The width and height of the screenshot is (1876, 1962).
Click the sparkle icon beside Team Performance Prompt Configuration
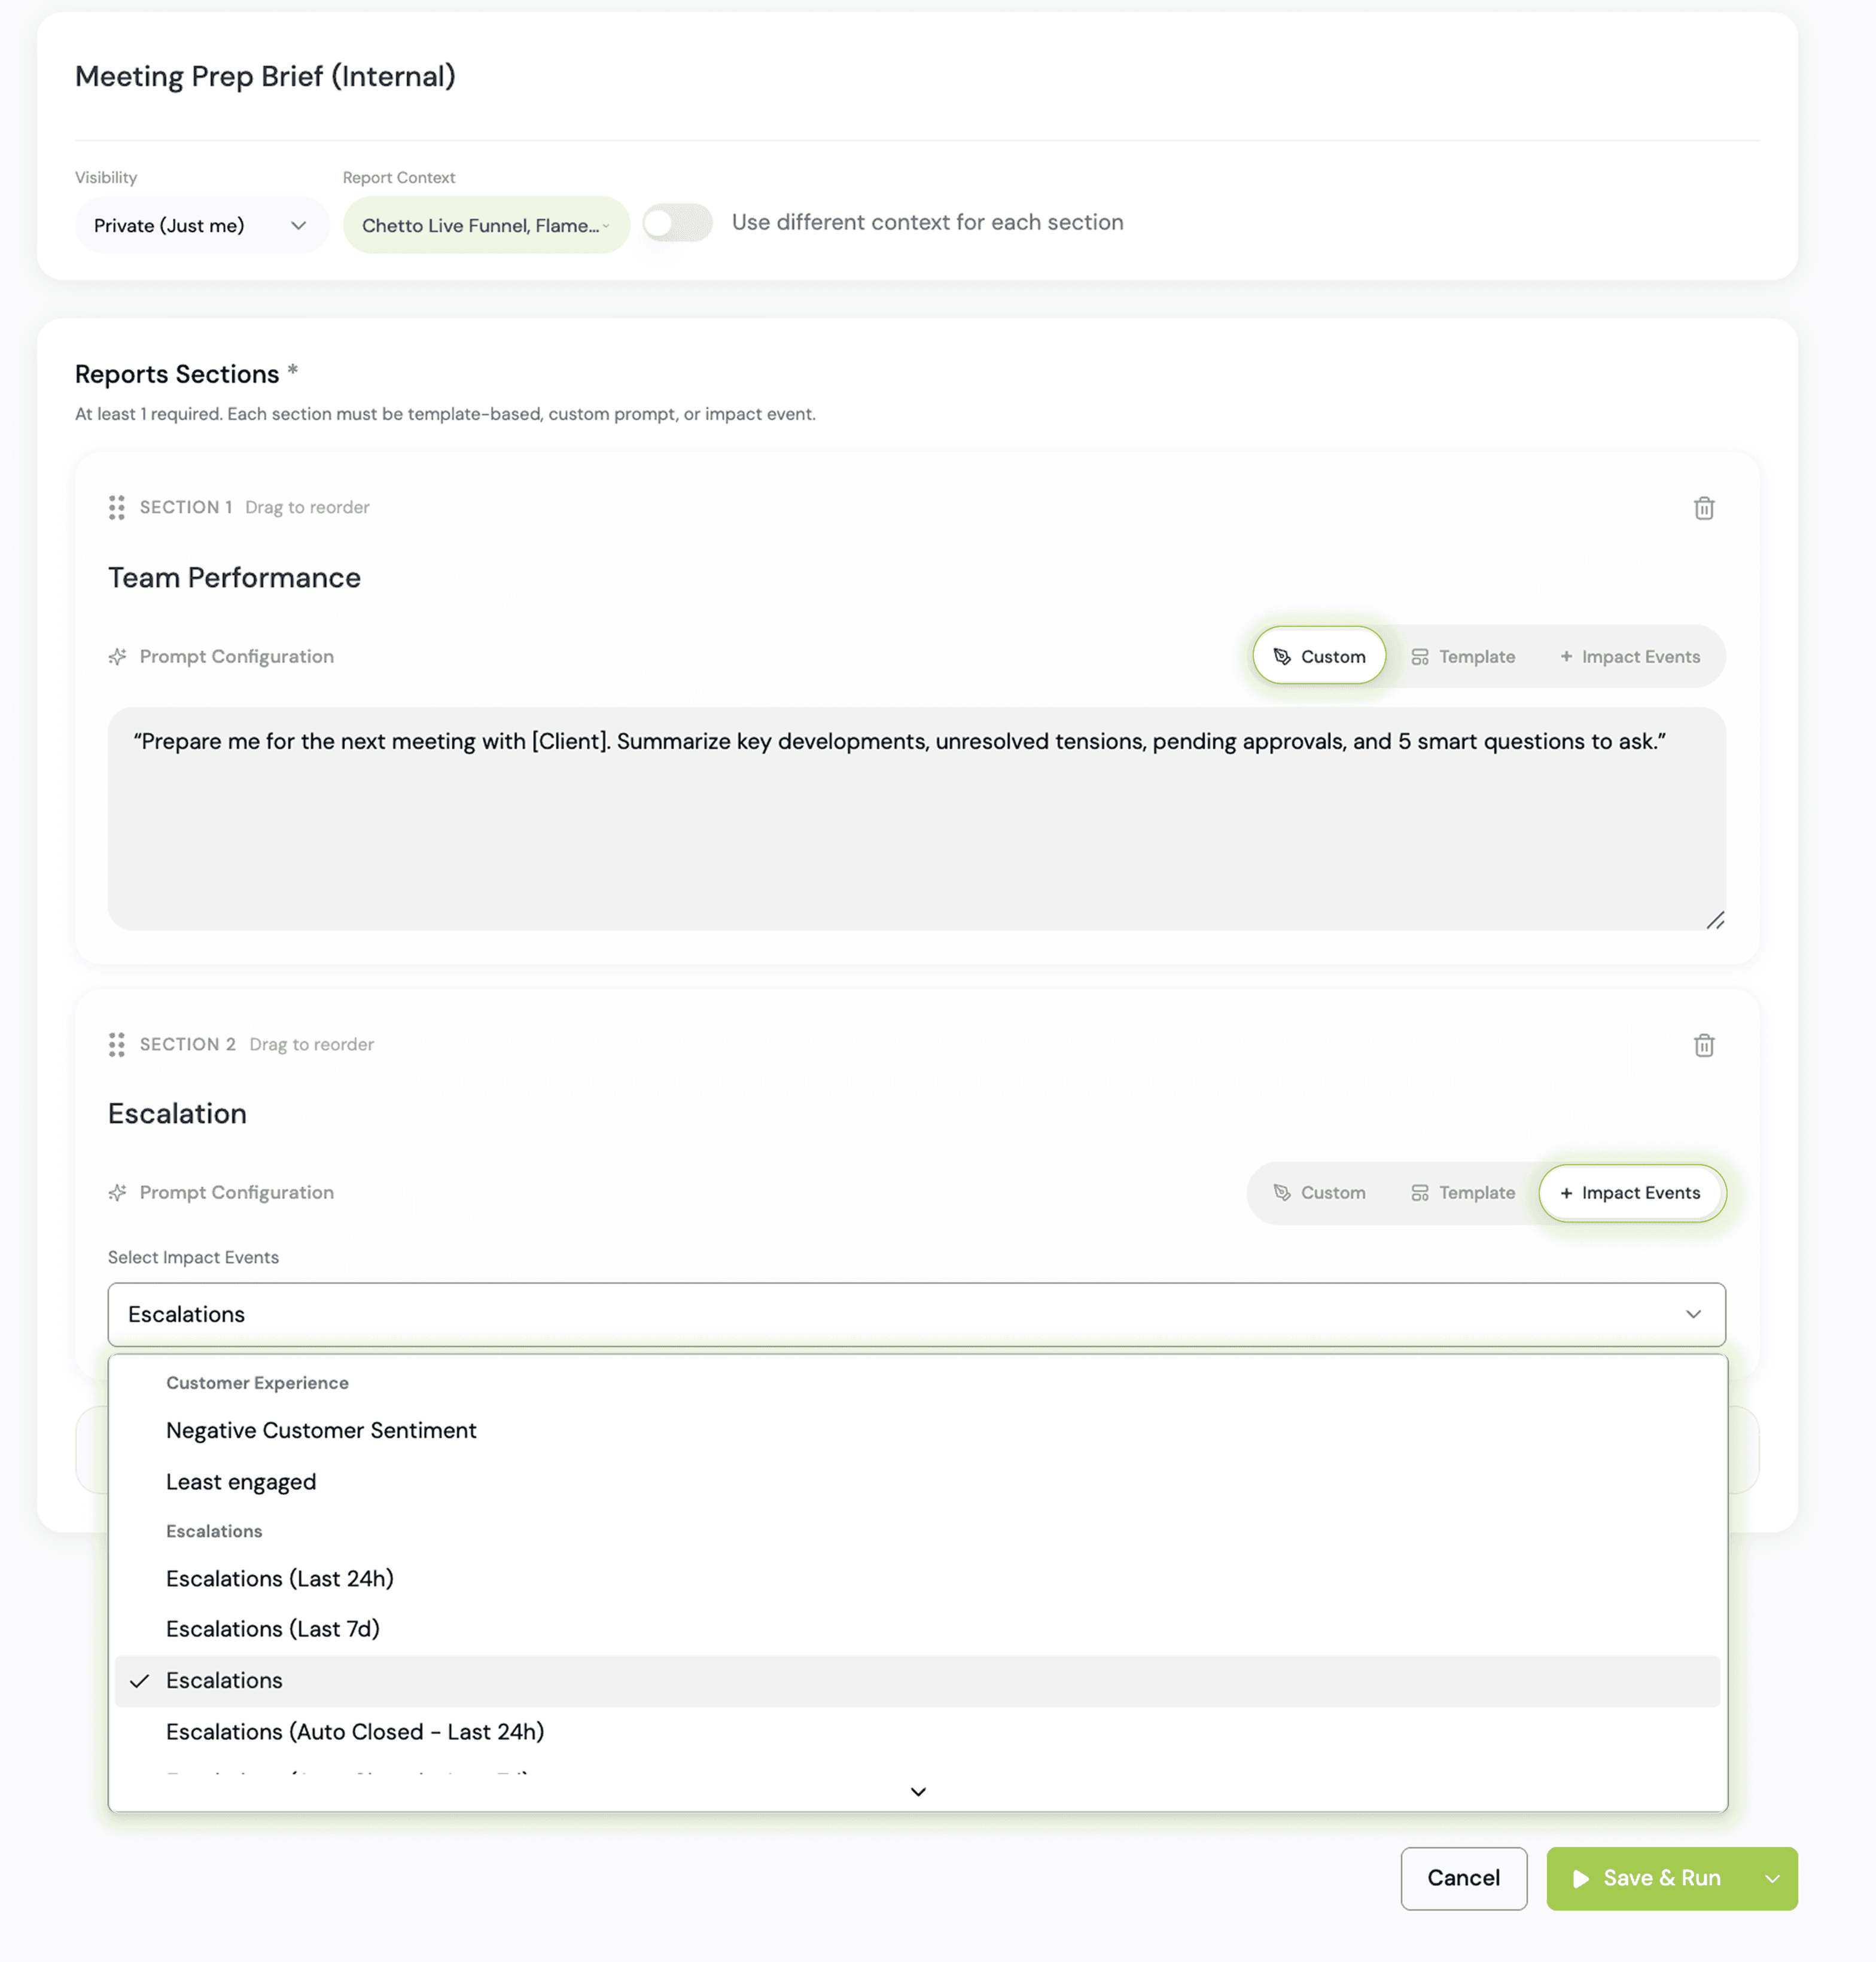(x=118, y=657)
